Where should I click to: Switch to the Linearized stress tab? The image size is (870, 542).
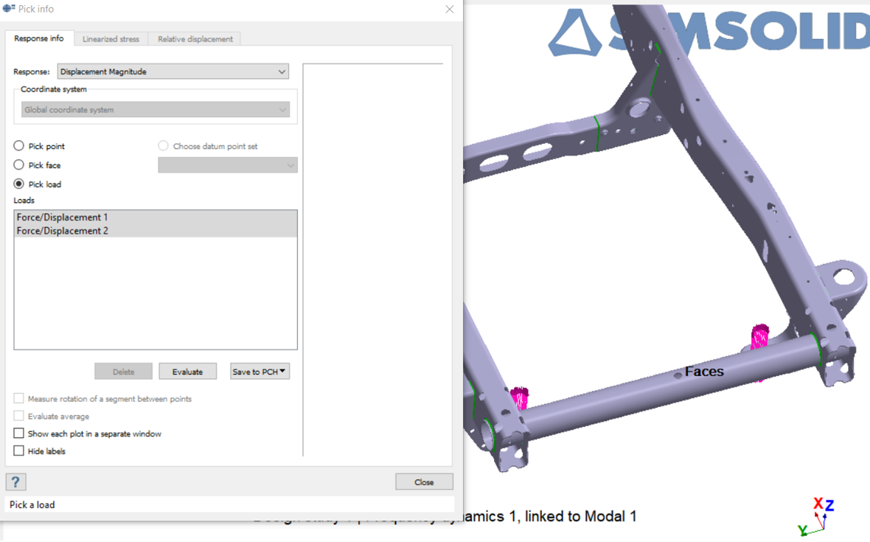tap(111, 39)
